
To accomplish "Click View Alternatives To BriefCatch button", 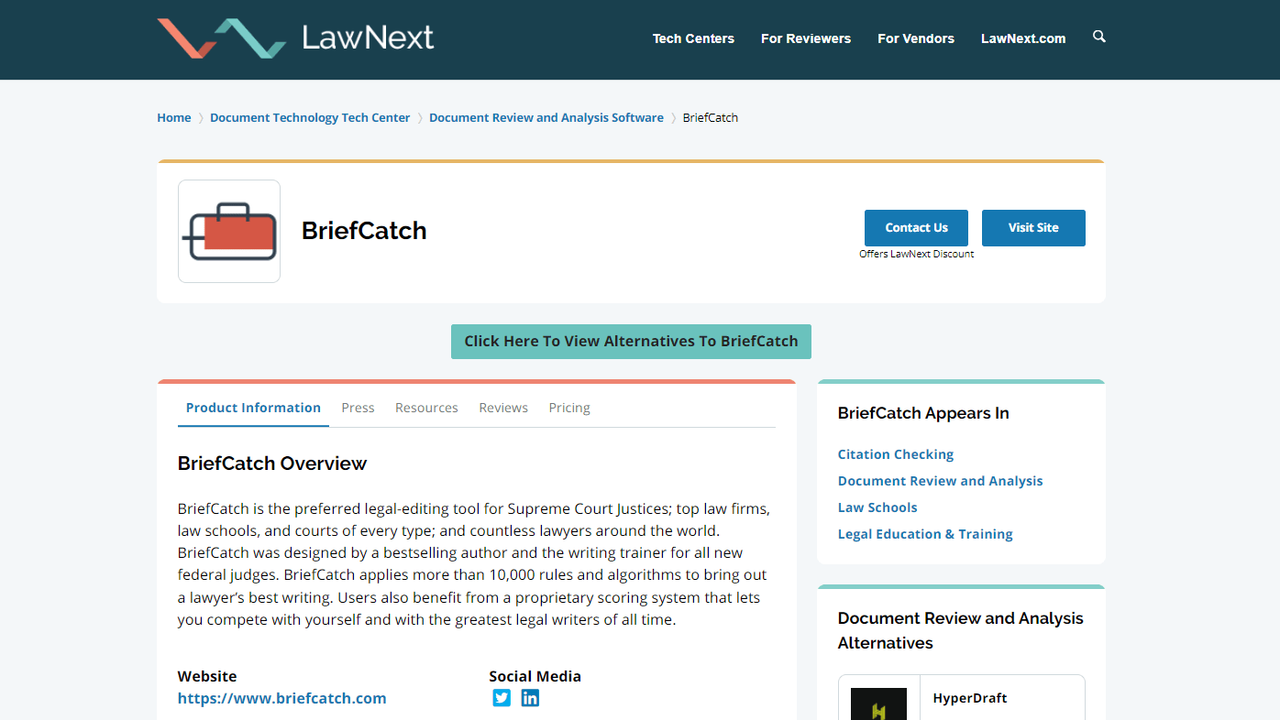I will click(x=631, y=341).
